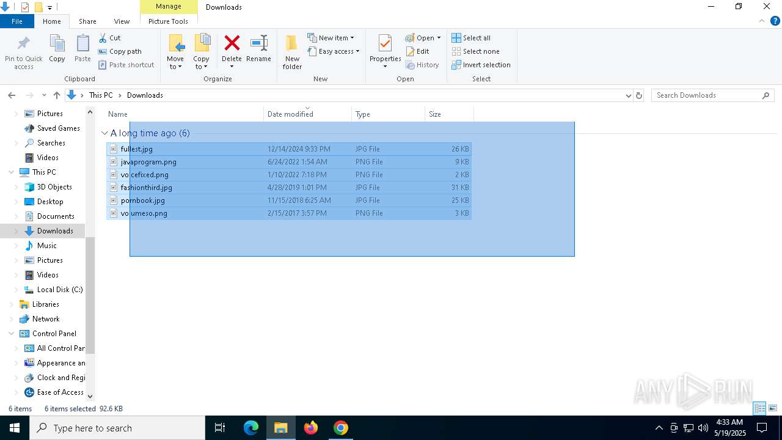The width and height of the screenshot is (782, 440).
Task: Collapse the This PC tree node
Action: (12, 172)
